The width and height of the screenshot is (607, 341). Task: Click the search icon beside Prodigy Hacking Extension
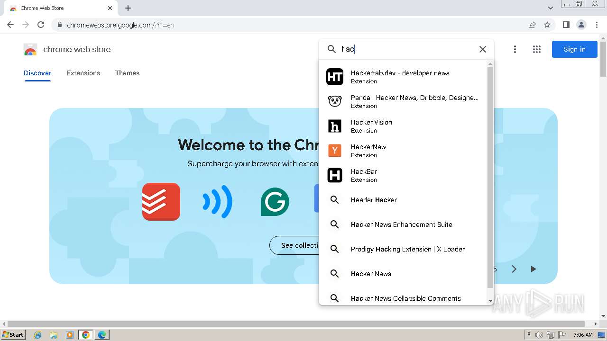[335, 249]
